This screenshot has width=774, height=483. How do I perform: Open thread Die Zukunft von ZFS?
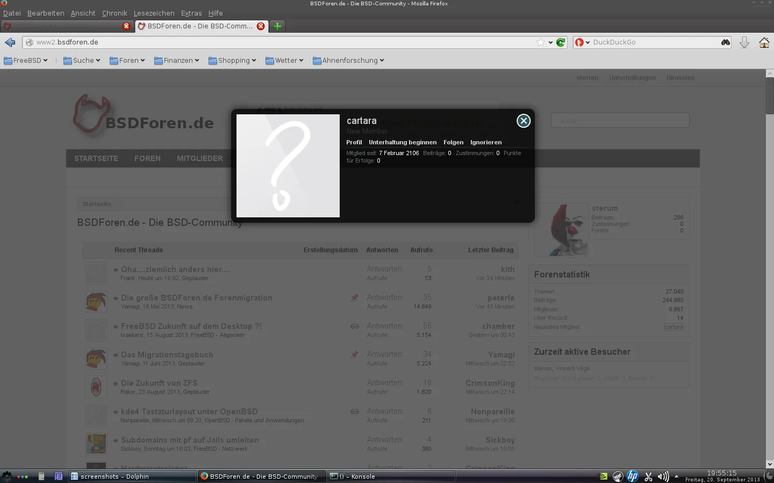159,383
